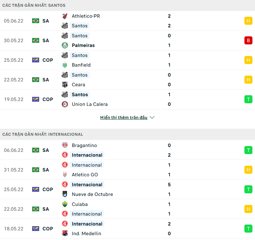Click the Bragantino team crest
Viewport: 255px width, 240px height.
click(x=65, y=145)
